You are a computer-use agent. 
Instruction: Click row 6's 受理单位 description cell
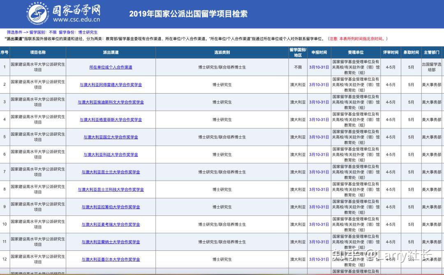pyautogui.click(x=356, y=155)
